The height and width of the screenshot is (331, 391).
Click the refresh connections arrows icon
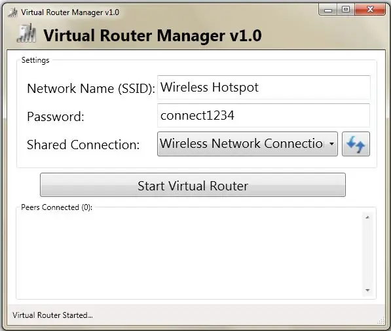pyautogui.click(x=356, y=144)
